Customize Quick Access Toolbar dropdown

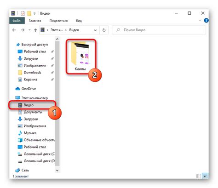(34, 13)
